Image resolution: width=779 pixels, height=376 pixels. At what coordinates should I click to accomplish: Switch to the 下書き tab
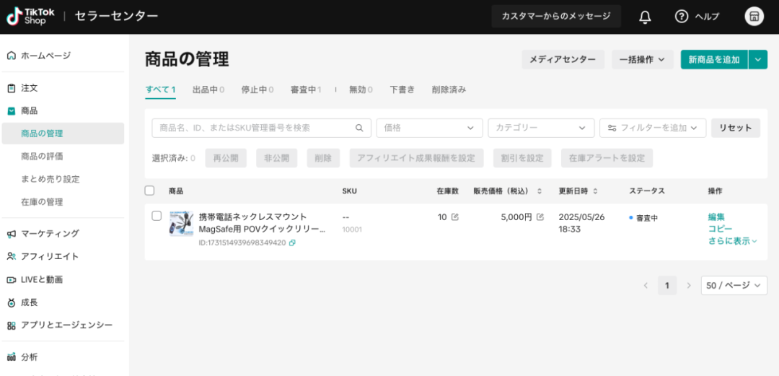pyautogui.click(x=402, y=90)
